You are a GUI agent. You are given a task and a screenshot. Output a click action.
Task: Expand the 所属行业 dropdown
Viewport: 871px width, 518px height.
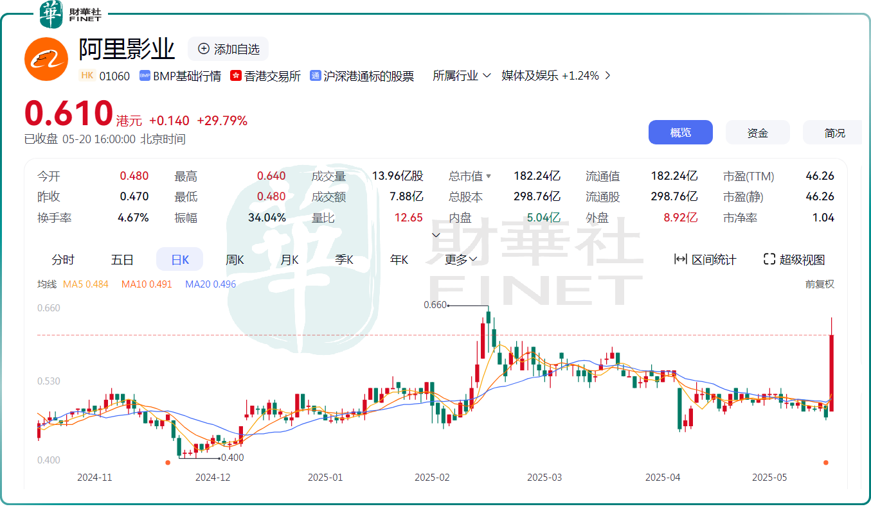coord(462,76)
